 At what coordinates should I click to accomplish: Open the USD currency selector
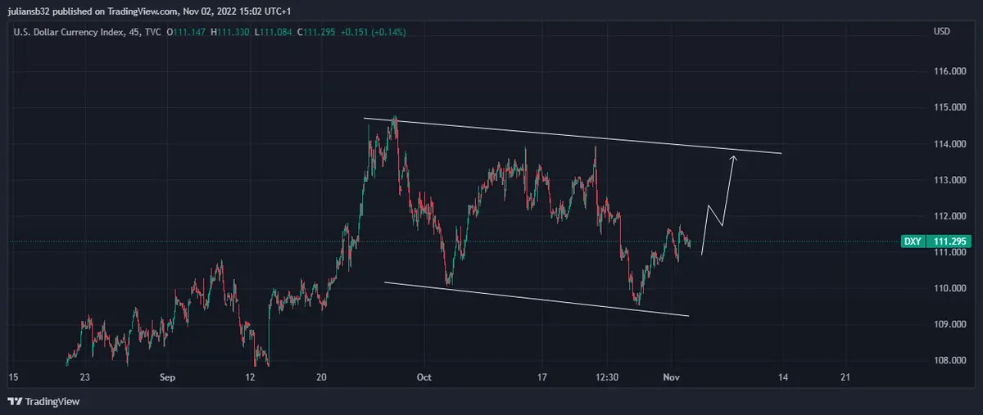point(941,32)
